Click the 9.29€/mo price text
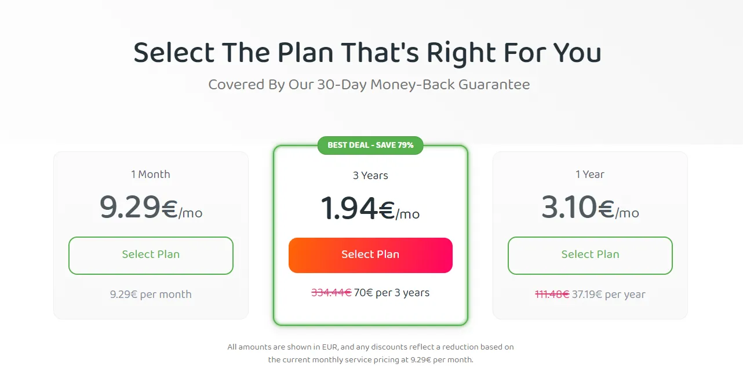 (151, 206)
